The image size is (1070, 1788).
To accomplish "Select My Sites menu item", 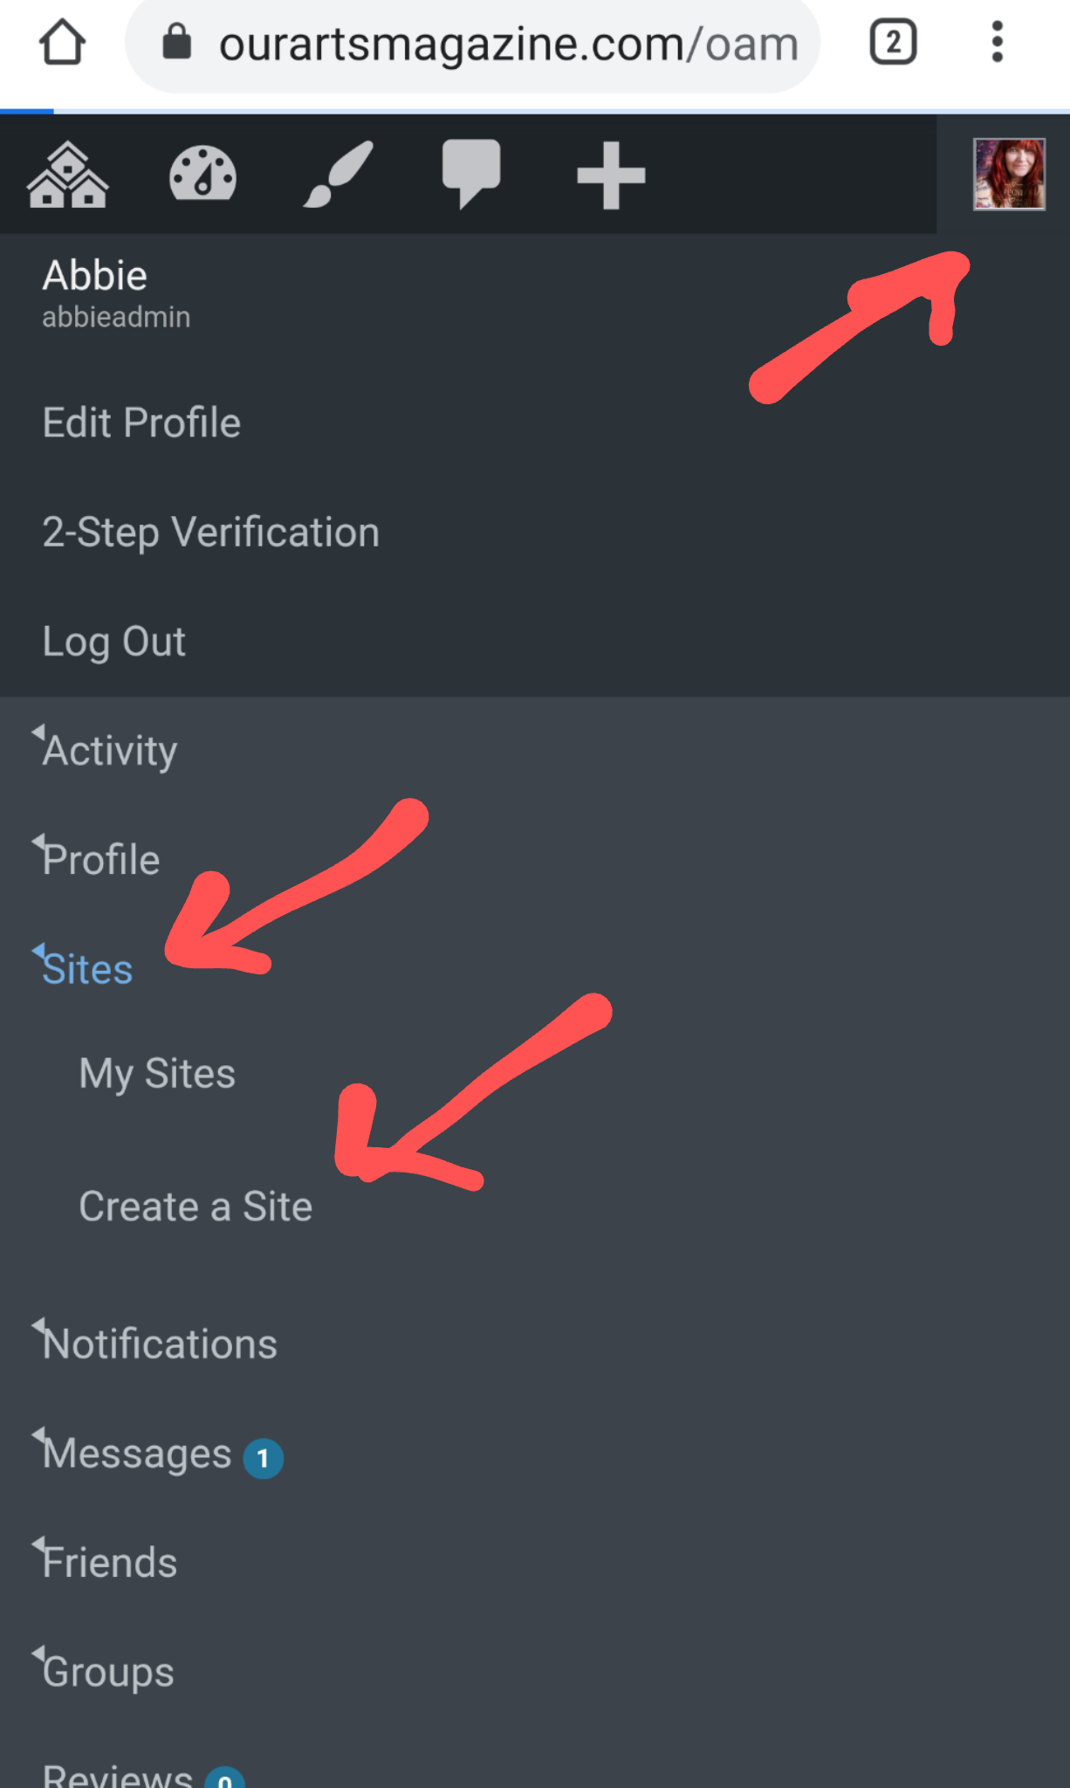I will (157, 1074).
